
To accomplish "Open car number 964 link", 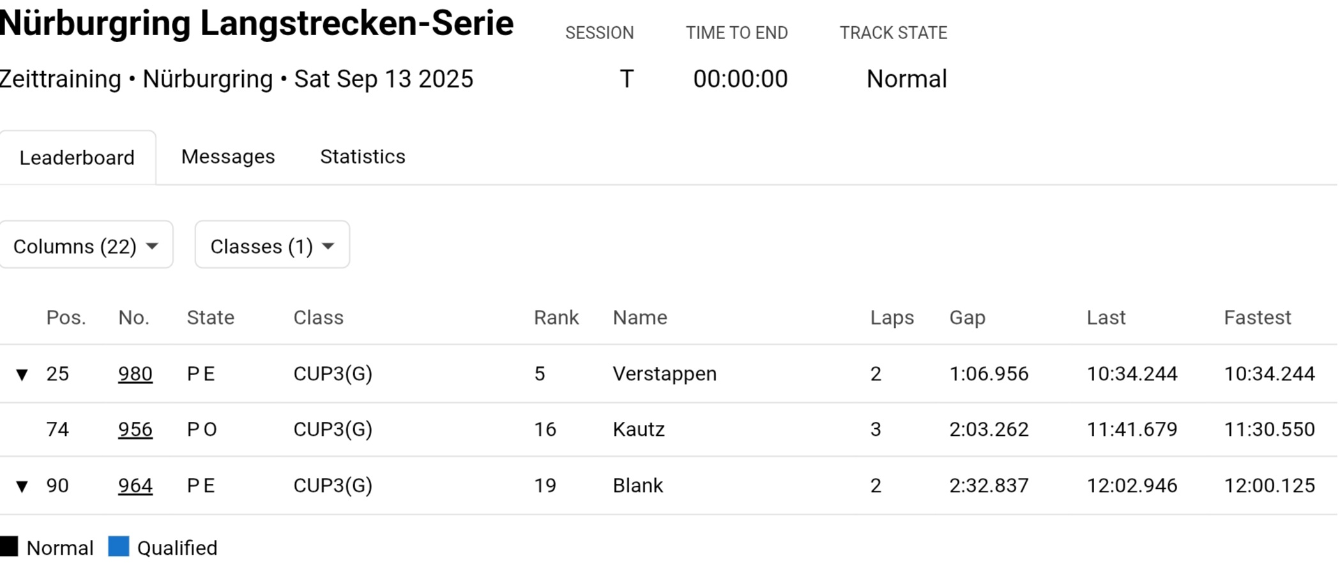I will (x=135, y=486).
